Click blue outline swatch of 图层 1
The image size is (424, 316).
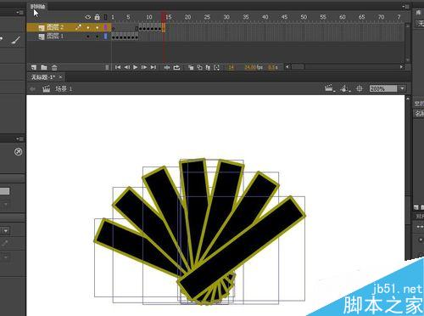coord(106,36)
